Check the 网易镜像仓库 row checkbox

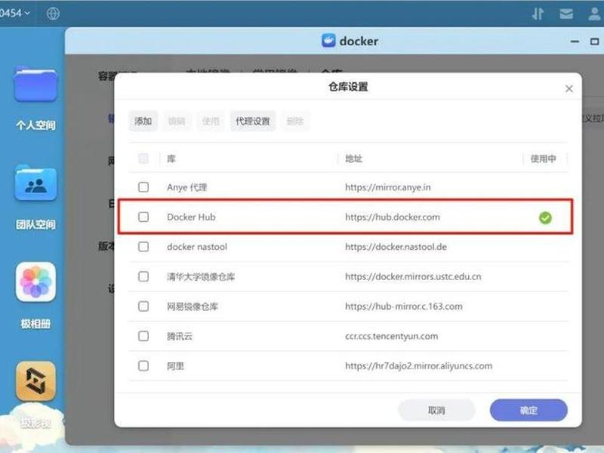click(143, 307)
